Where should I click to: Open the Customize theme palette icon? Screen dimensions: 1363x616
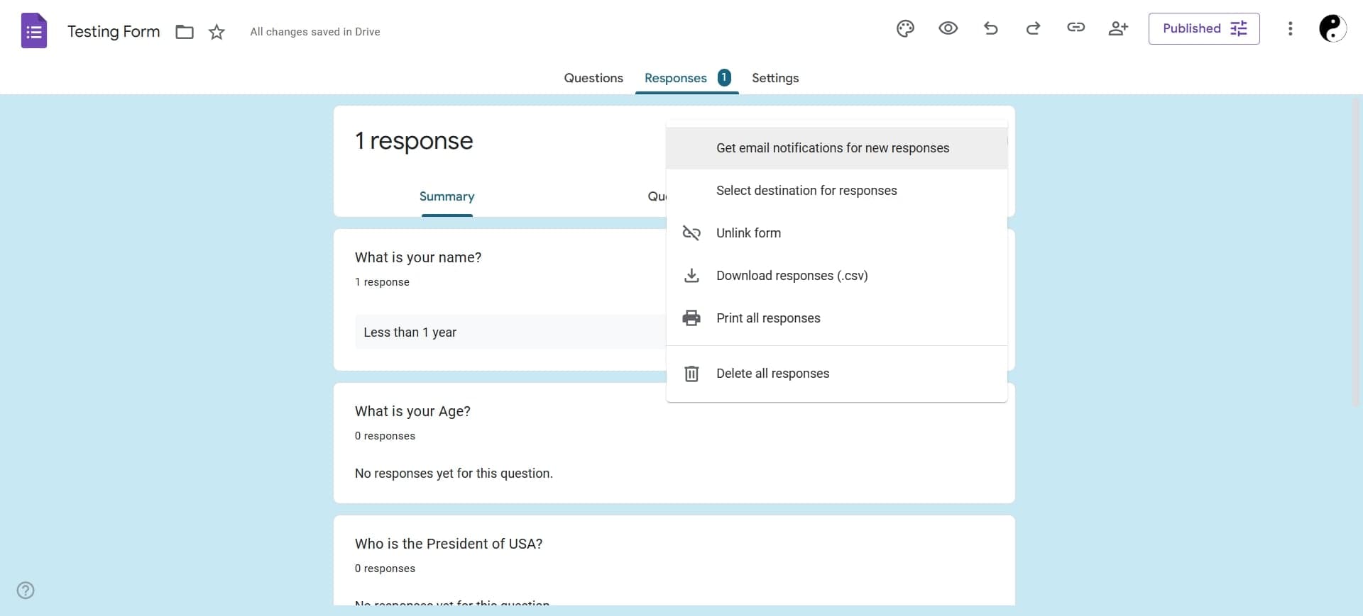tap(905, 29)
